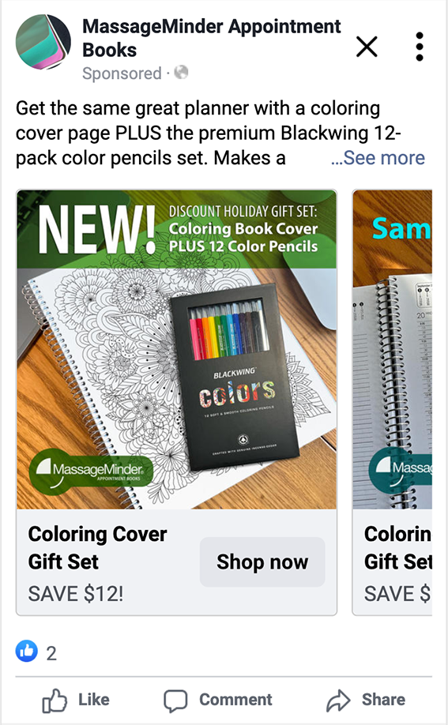Open the three-dot post options menu
This screenshot has height=725, width=448.
point(420,47)
